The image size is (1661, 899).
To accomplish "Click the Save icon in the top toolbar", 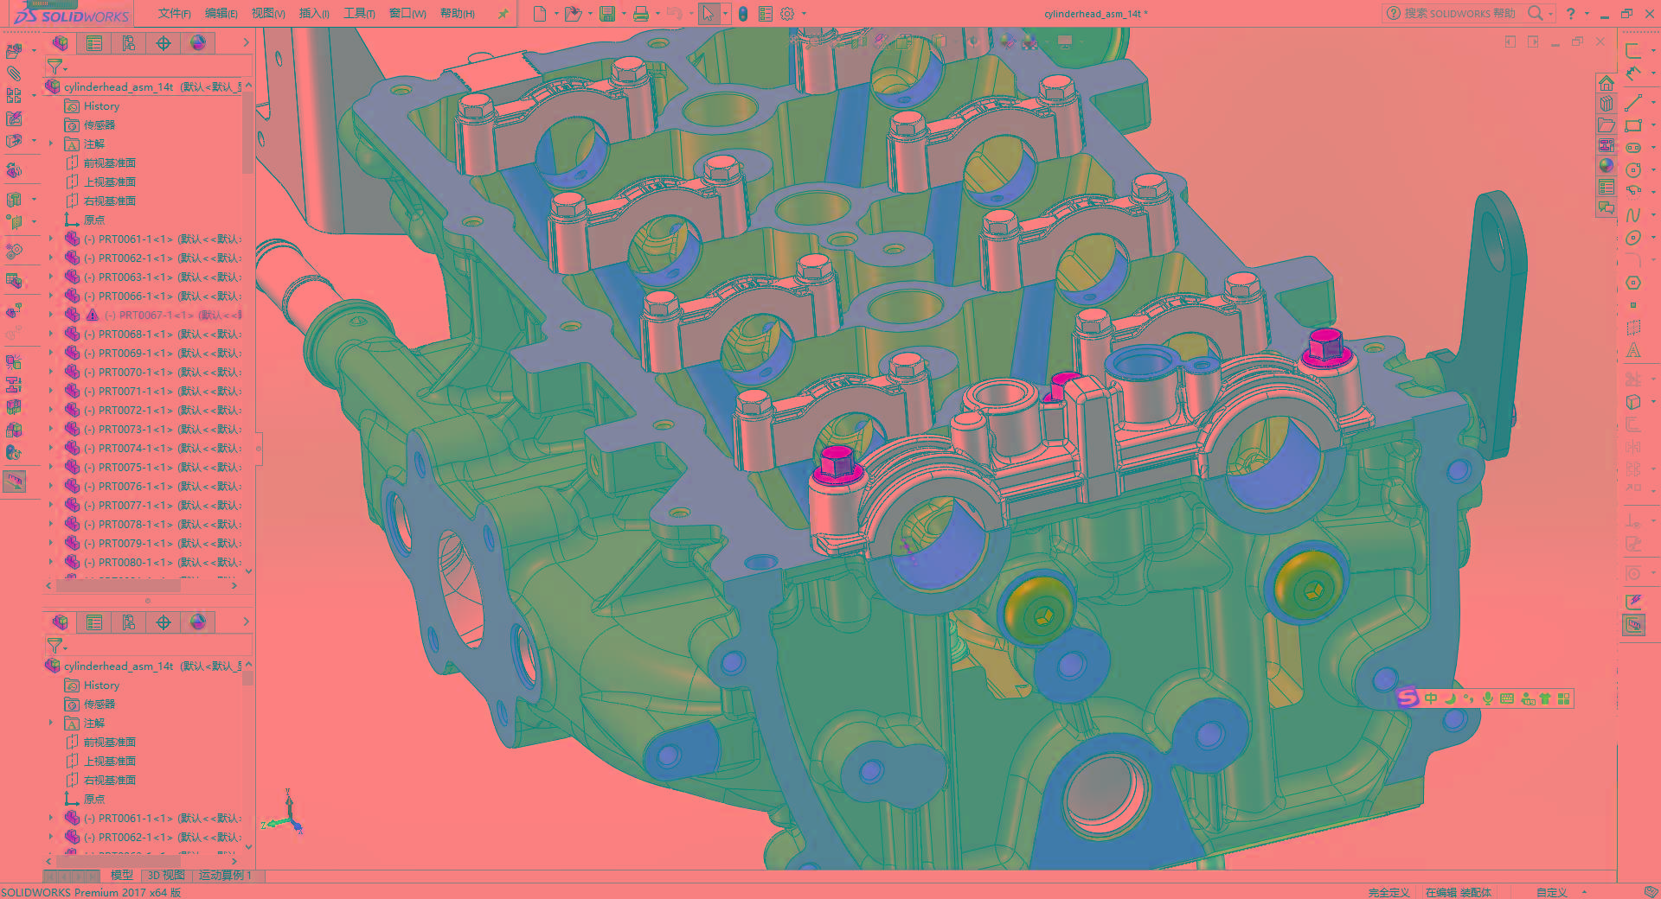I will (607, 14).
